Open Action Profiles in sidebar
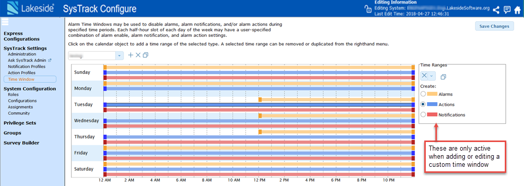The image size is (524, 186). (x=22, y=73)
